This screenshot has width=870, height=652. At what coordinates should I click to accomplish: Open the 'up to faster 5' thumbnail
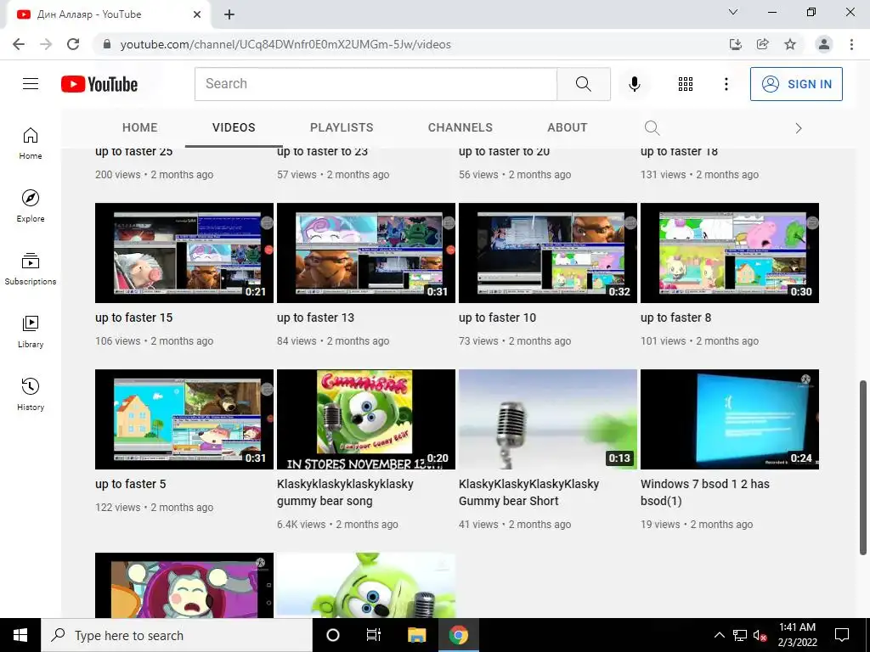pos(184,419)
